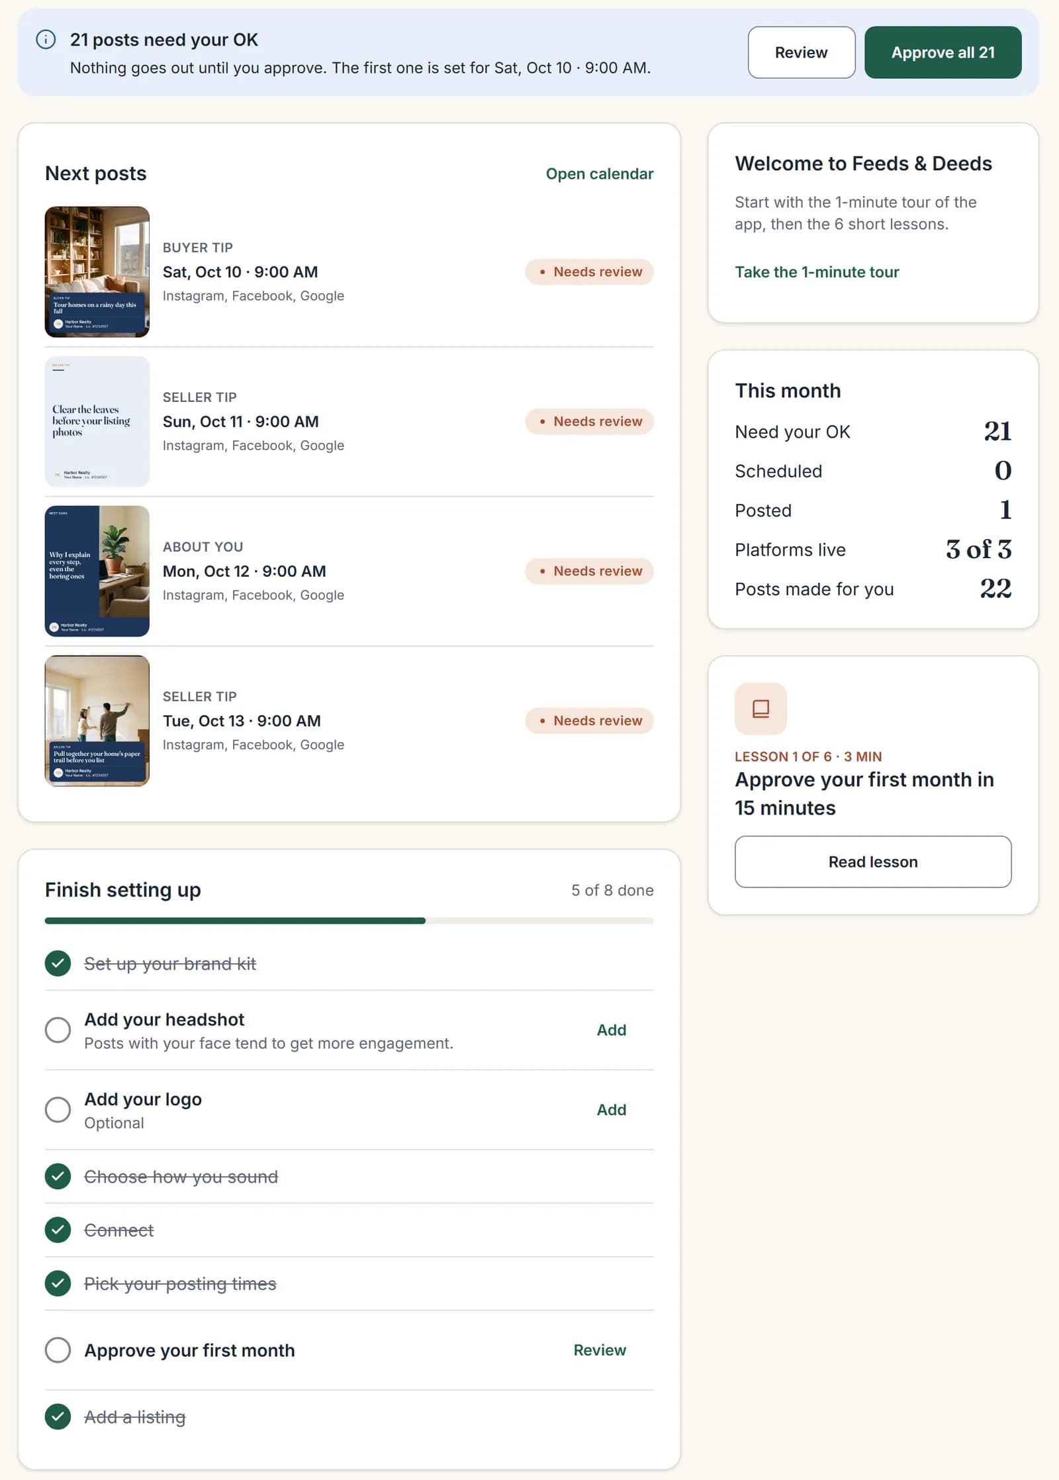Click the Pick your posting times text

[180, 1283]
